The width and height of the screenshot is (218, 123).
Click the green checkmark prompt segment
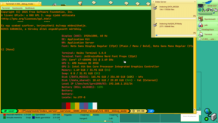pos(151,111)
